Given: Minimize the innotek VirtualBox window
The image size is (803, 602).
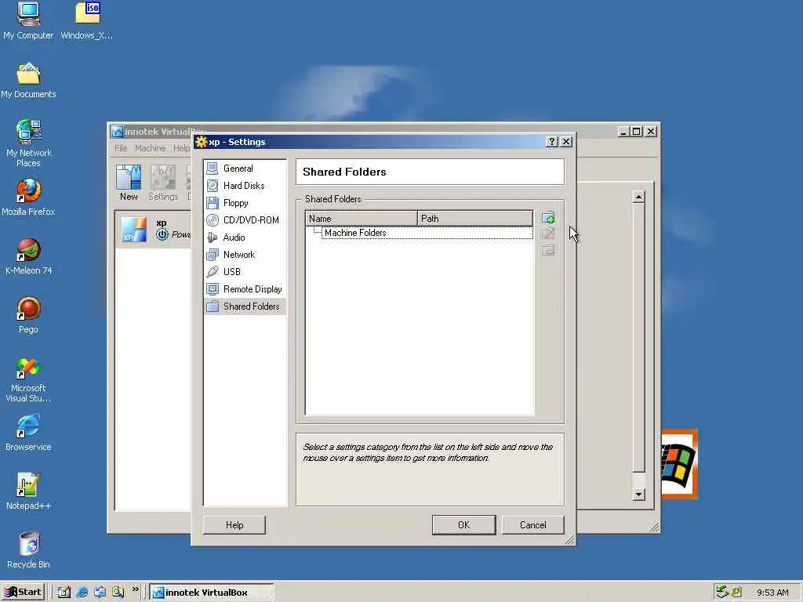Looking at the screenshot, I should click(623, 132).
